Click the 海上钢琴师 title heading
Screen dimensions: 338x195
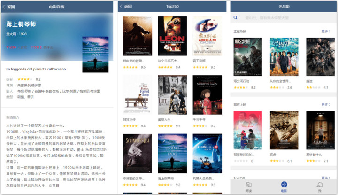[21, 24]
